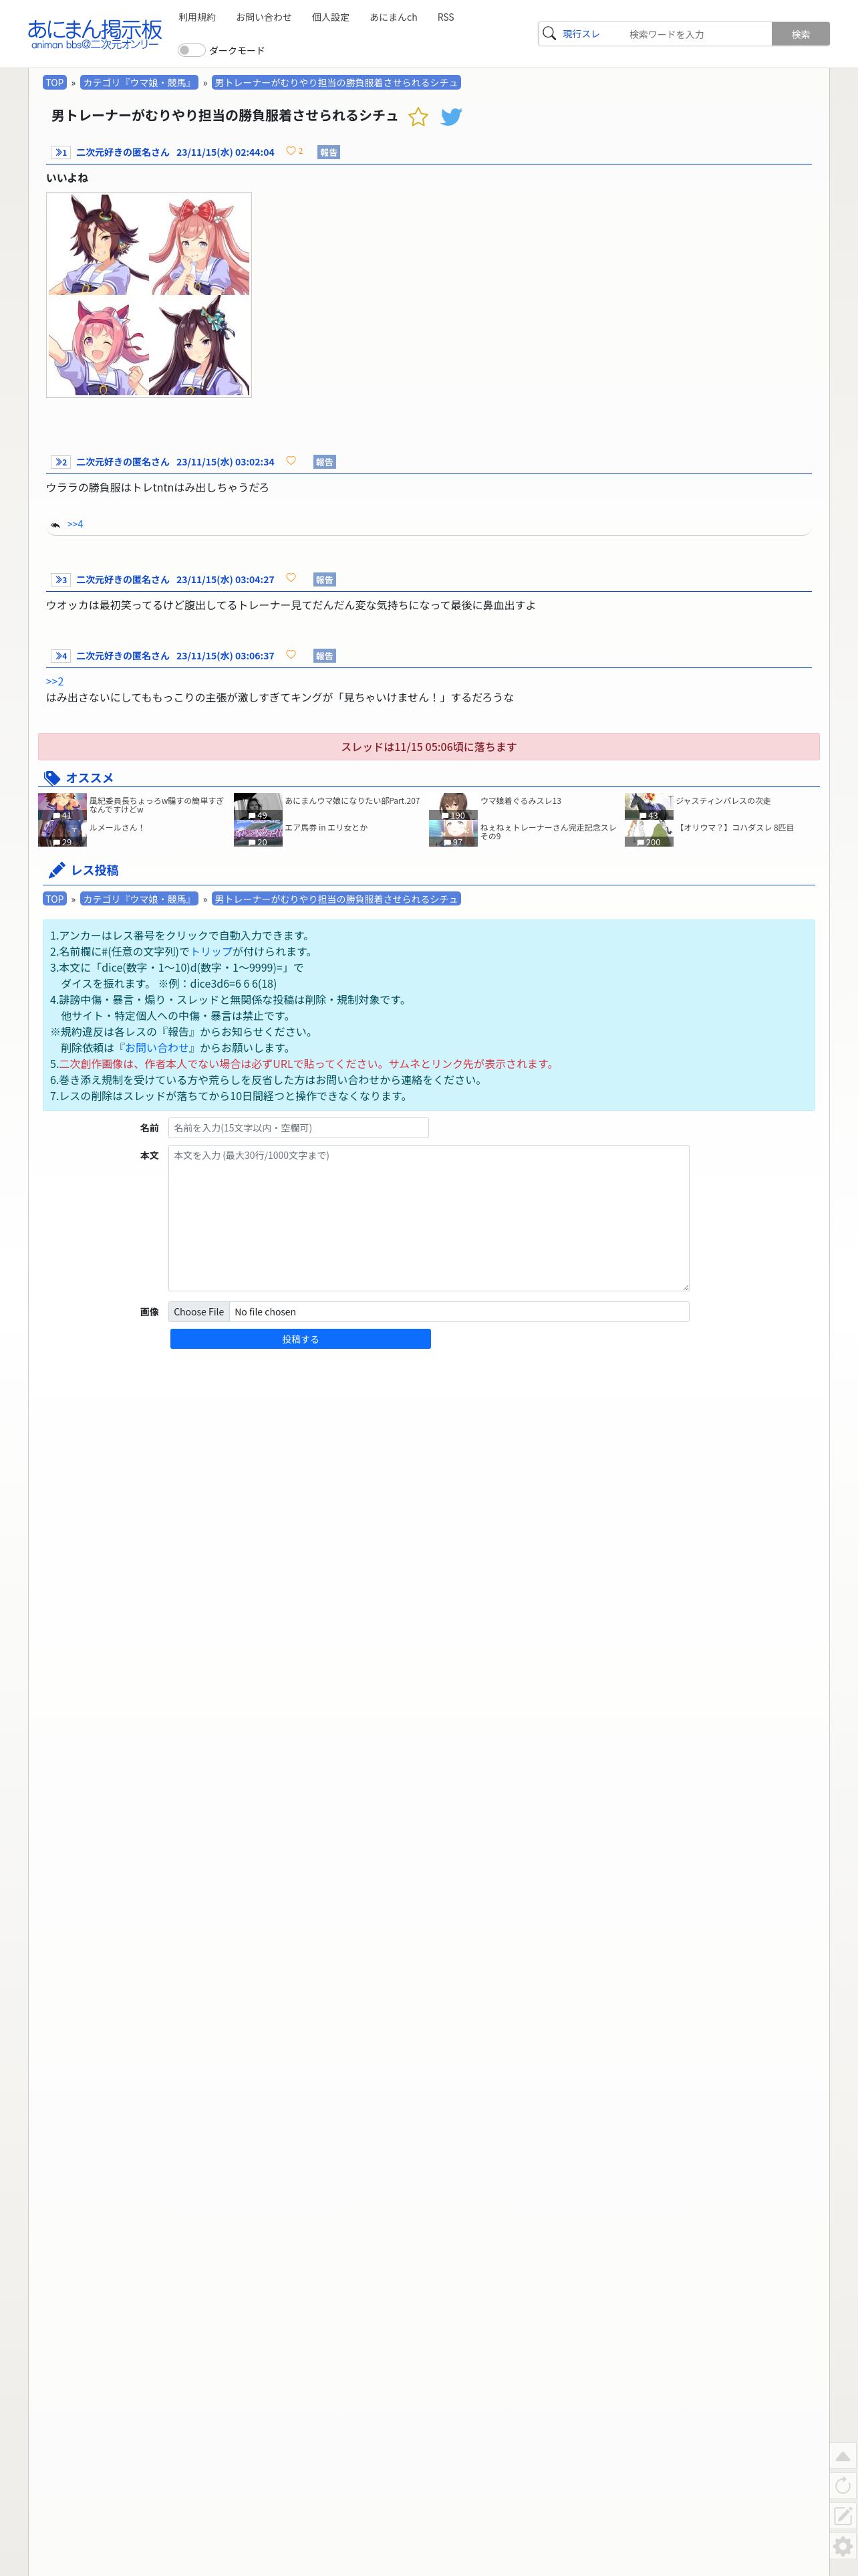Click the top breadcrumb thread title link
The height and width of the screenshot is (2576, 858).
(335, 83)
